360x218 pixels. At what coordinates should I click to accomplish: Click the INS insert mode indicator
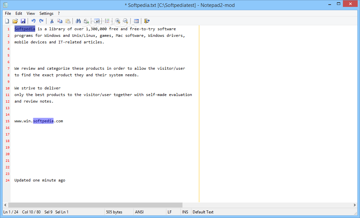(185, 212)
